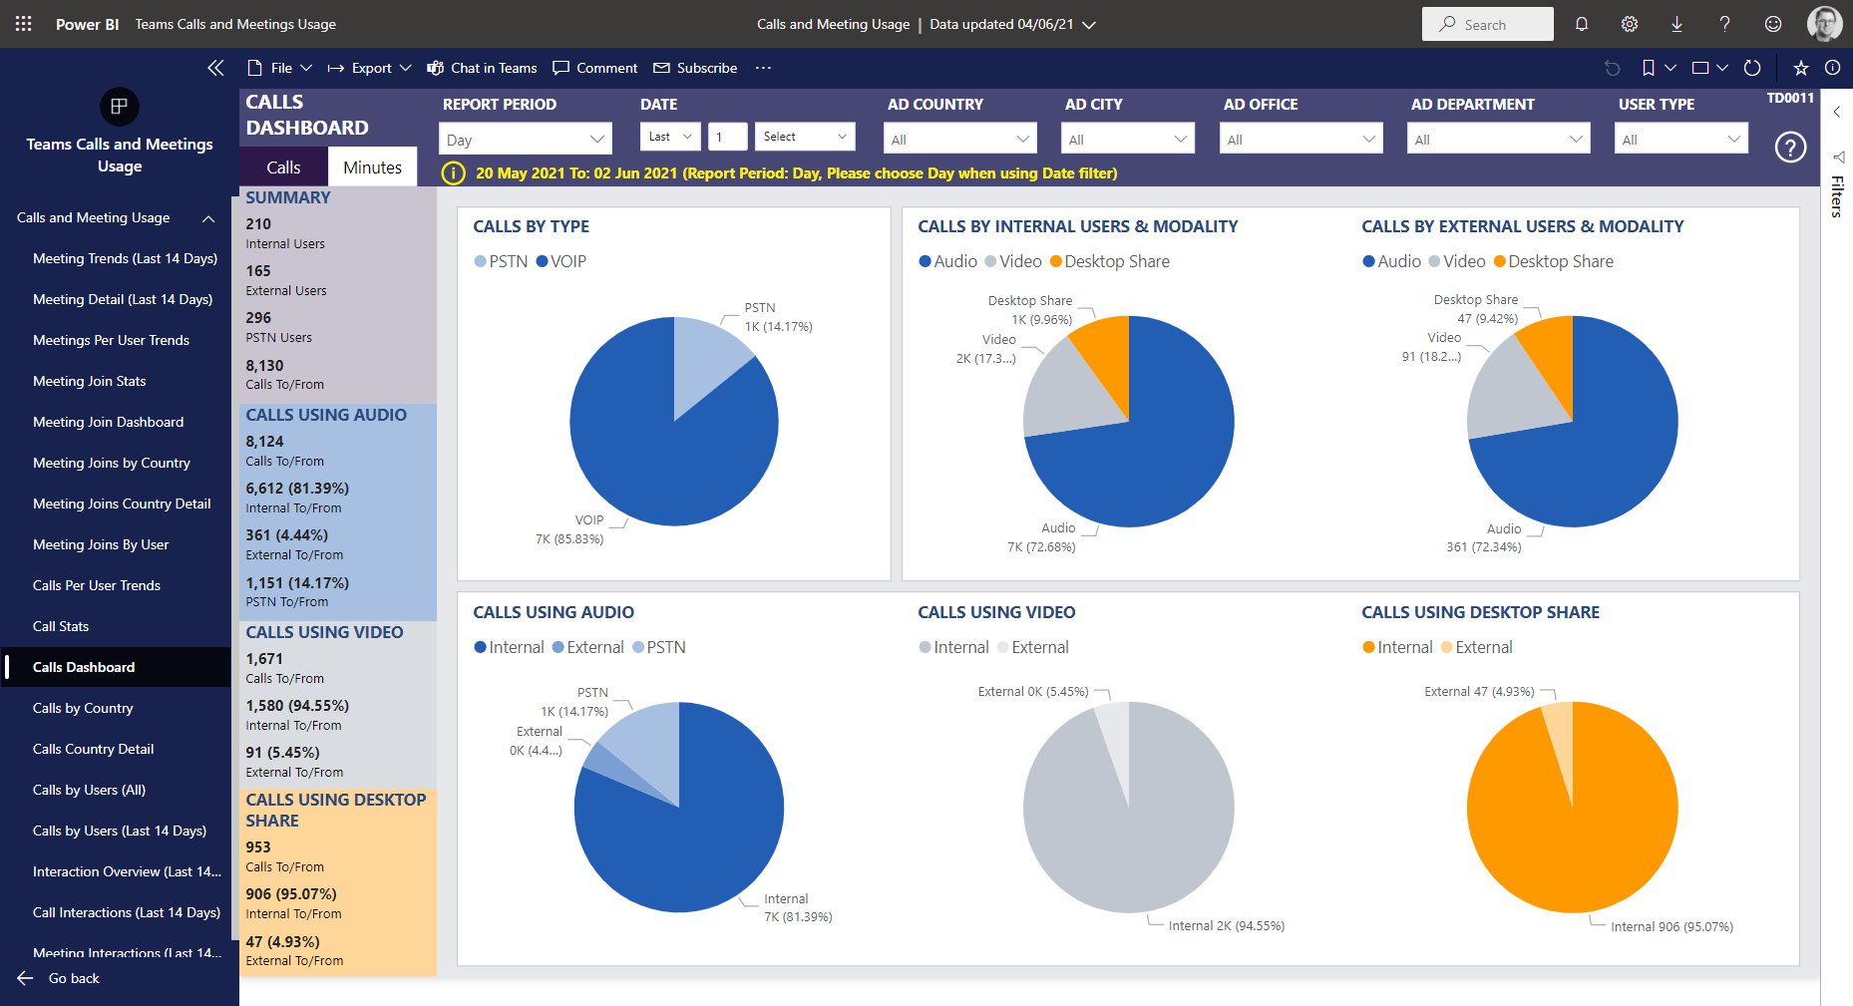Open the AD Country dropdown
Viewport: 1853px width, 1006px height.
coord(960,139)
